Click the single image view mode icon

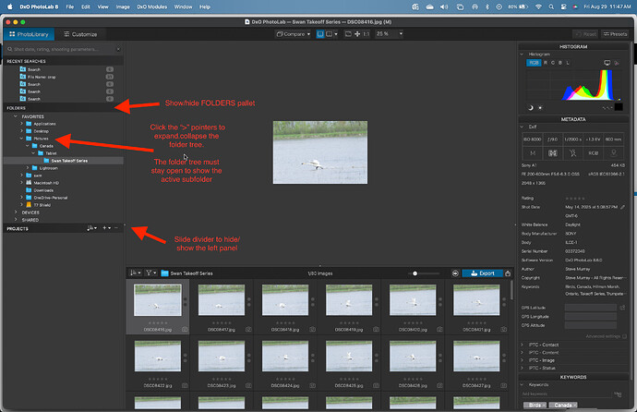[x=320, y=34]
